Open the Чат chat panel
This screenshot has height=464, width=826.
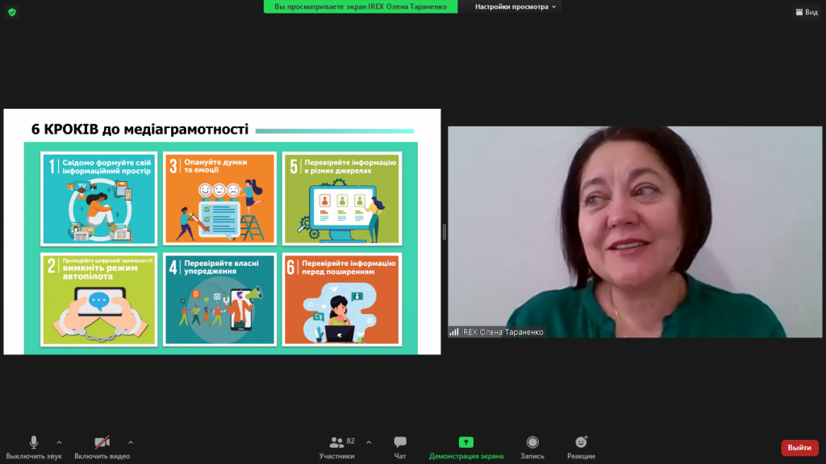click(x=400, y=447)
